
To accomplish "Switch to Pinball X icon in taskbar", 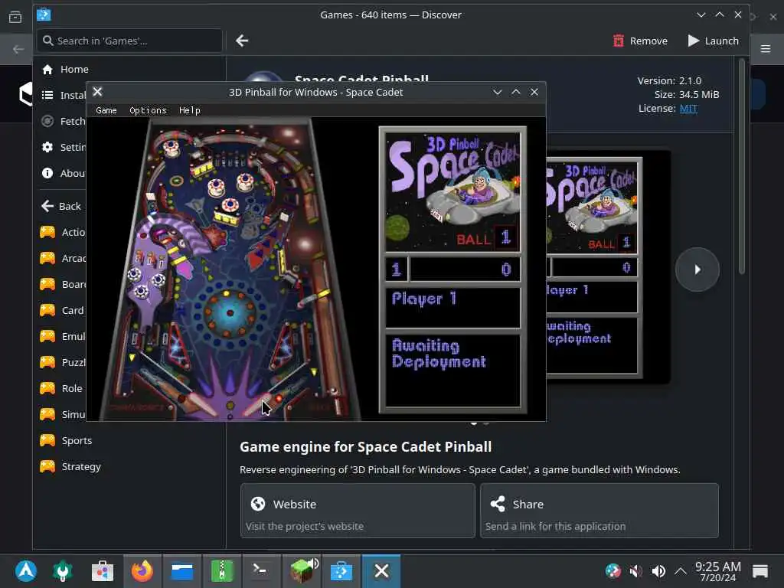I will tap(381, 571).
